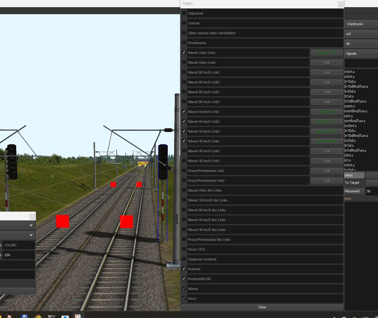The image size is (378, 318).
Task: Click Linked button for Návest 60 km/h Link2
Action: tap(327, 121)
